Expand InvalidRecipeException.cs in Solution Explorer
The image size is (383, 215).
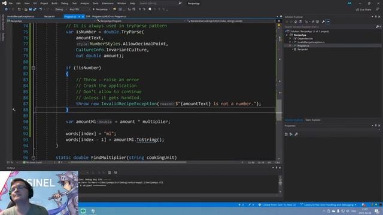point(290,42)
